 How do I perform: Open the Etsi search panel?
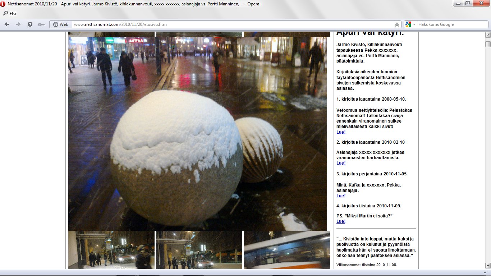coord(10,14)
